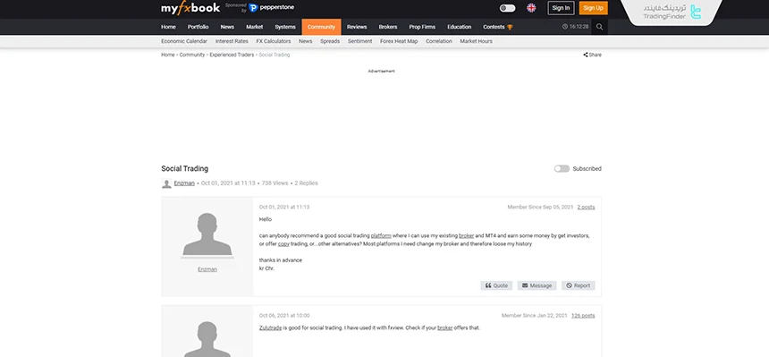Click the broker link in second post
769x357 pixels.
tap(444, 327)
